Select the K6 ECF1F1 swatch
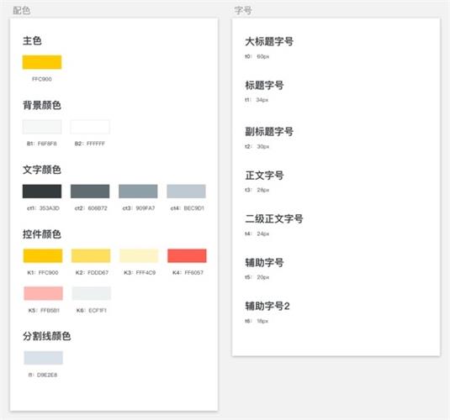This screenshot has height=420, width=450. 92,293
